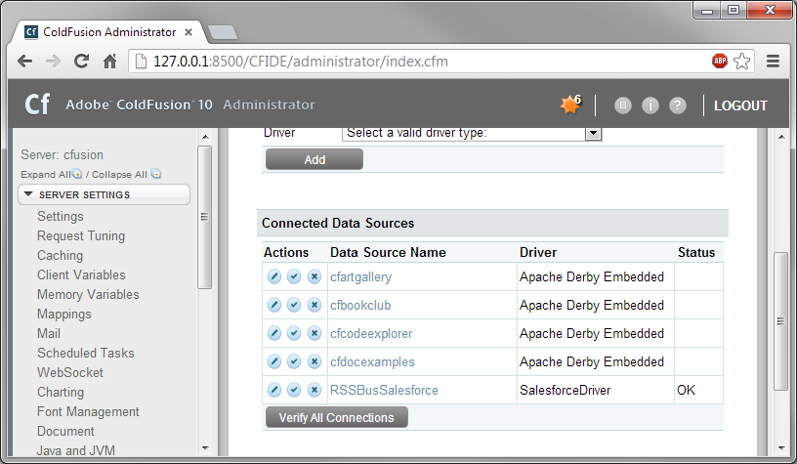Click the edit icon for cfartgallery
The image size is (797, 464).
(274, 277)
